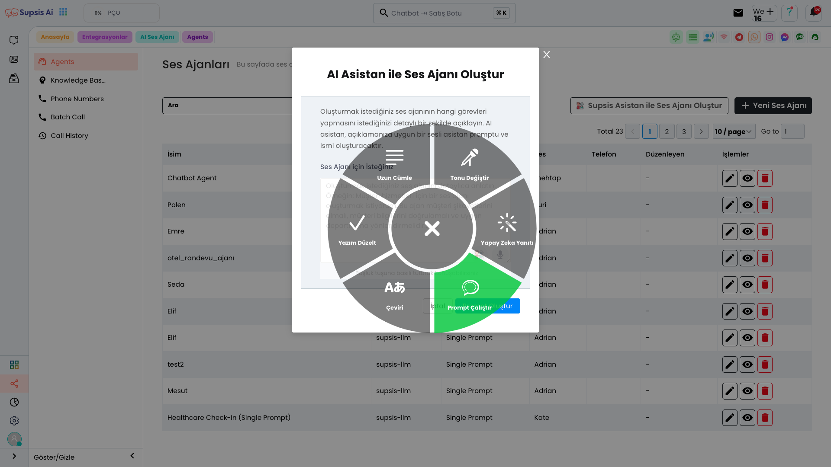View the Emre agent eye icon
The width and height of the screenshot is (831, 467).
[747, 231]
